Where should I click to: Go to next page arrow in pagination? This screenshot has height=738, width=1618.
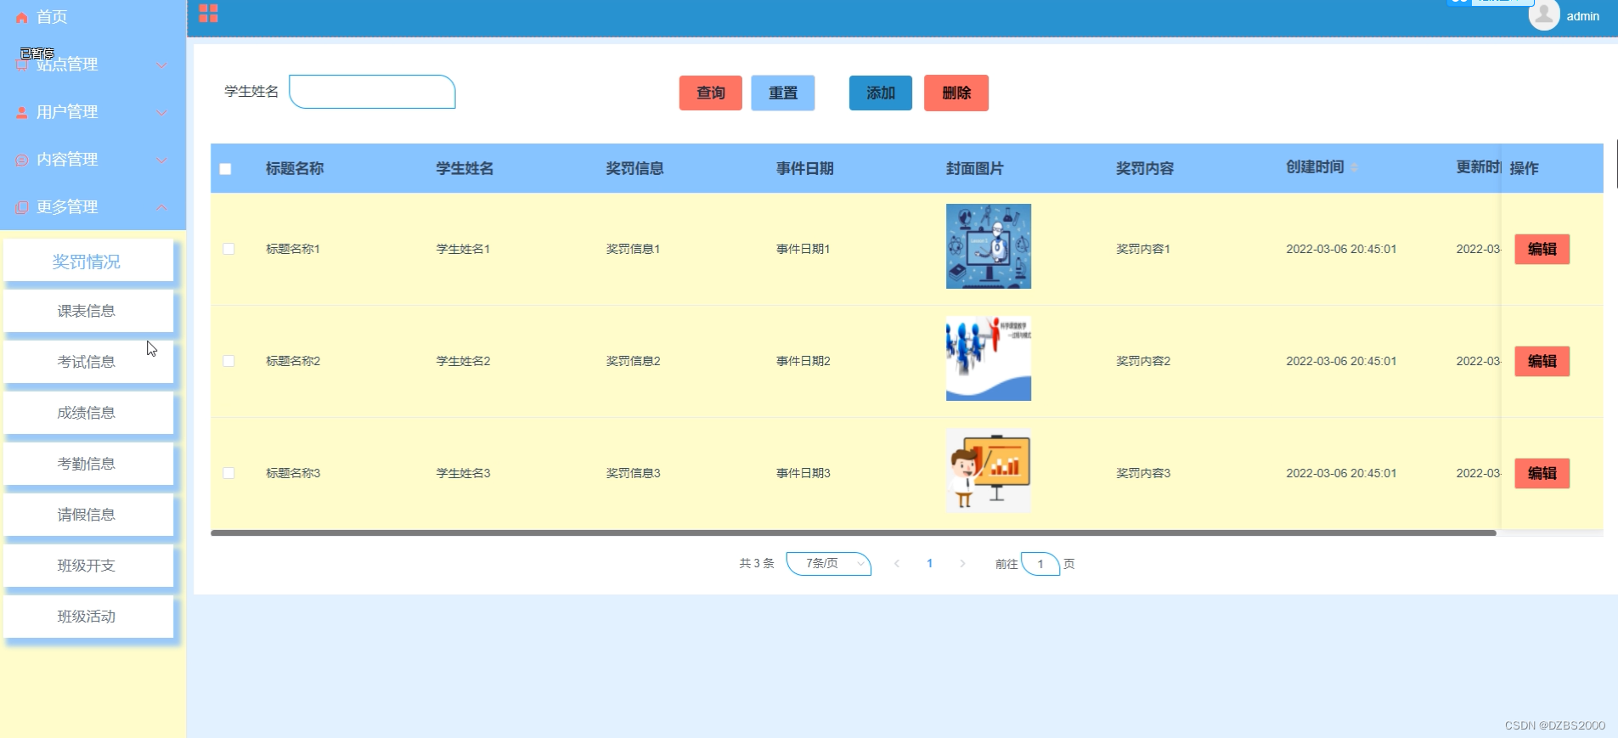pyautogui.click(x=962, y=564)
